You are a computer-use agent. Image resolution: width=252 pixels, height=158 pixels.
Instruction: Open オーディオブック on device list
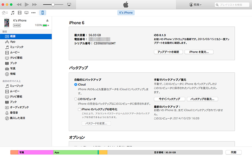point(26,107)
